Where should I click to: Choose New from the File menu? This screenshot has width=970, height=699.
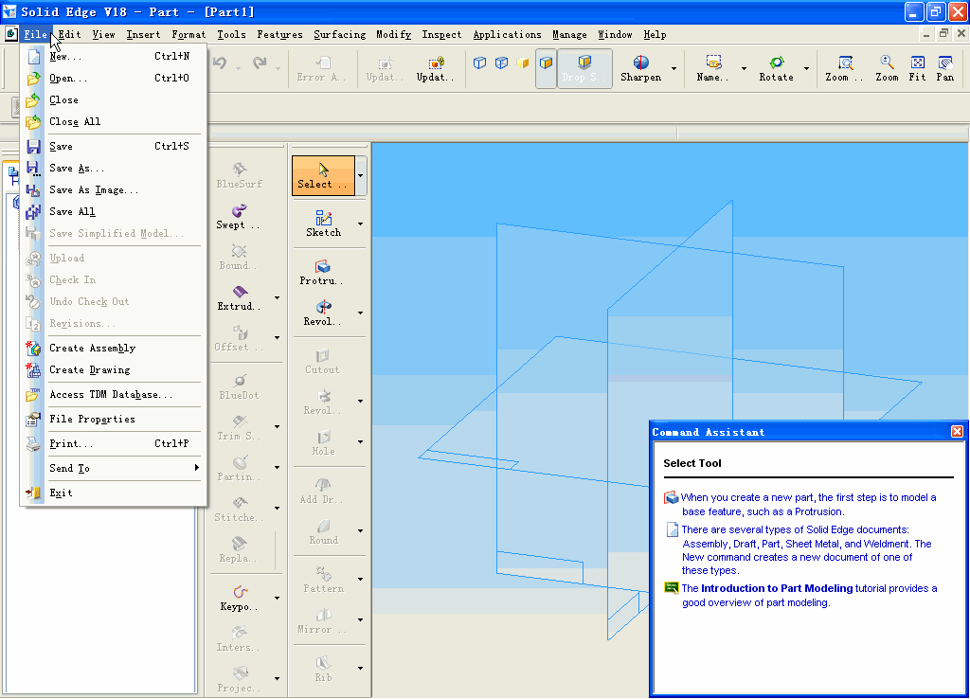point(114,56)
